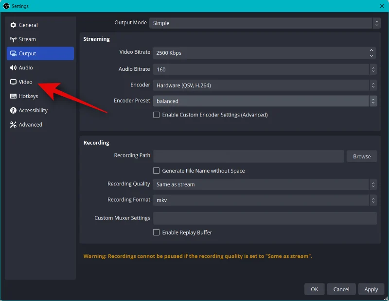Screen dimensions: 389x301
Task: Click the OBS logo in the title bar
Action: [x=6, y=6]
